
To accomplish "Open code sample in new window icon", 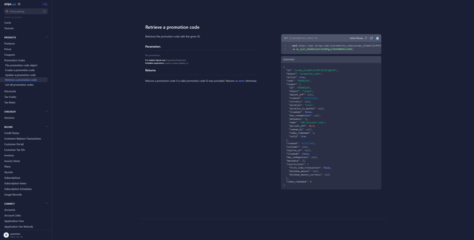I will pyautogui.click(x=371, y=38).
